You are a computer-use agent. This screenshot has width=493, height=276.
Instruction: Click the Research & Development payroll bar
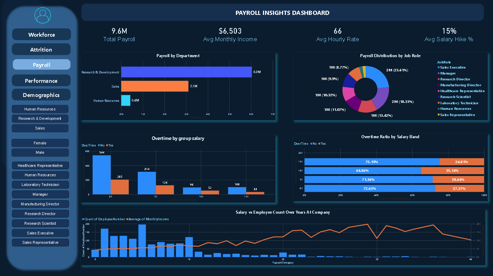186,72
